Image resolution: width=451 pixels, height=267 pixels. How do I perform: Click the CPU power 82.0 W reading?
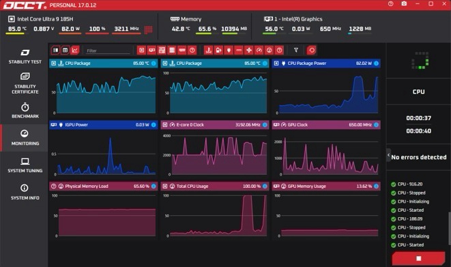pos(70,29)
